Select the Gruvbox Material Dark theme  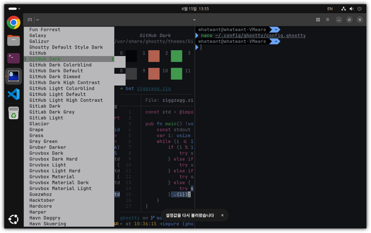tap(69, 183)
